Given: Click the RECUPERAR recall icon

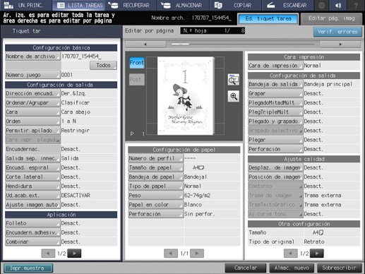Looking at the screenshot, I should 114,5.
